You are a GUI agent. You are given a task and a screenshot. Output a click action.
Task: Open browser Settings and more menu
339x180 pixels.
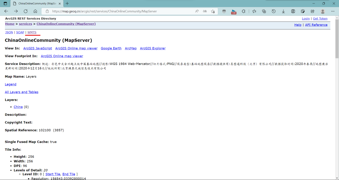[333, 11]
